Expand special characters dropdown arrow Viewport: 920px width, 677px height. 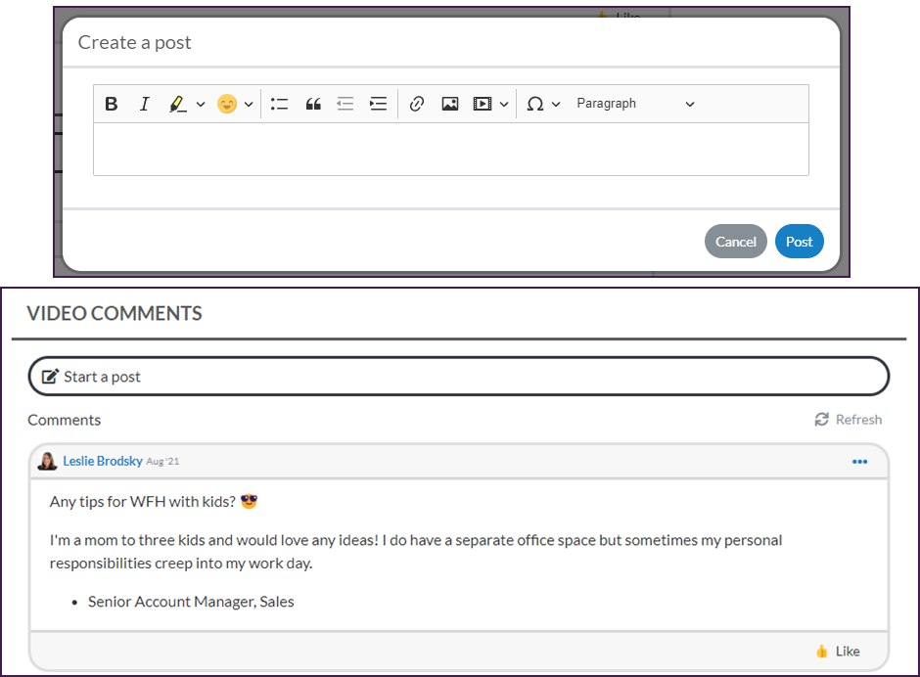[556, 105]
